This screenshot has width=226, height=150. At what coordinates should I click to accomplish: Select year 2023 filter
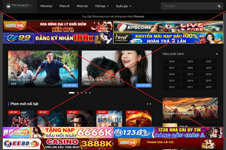click(x=190, y=61)
